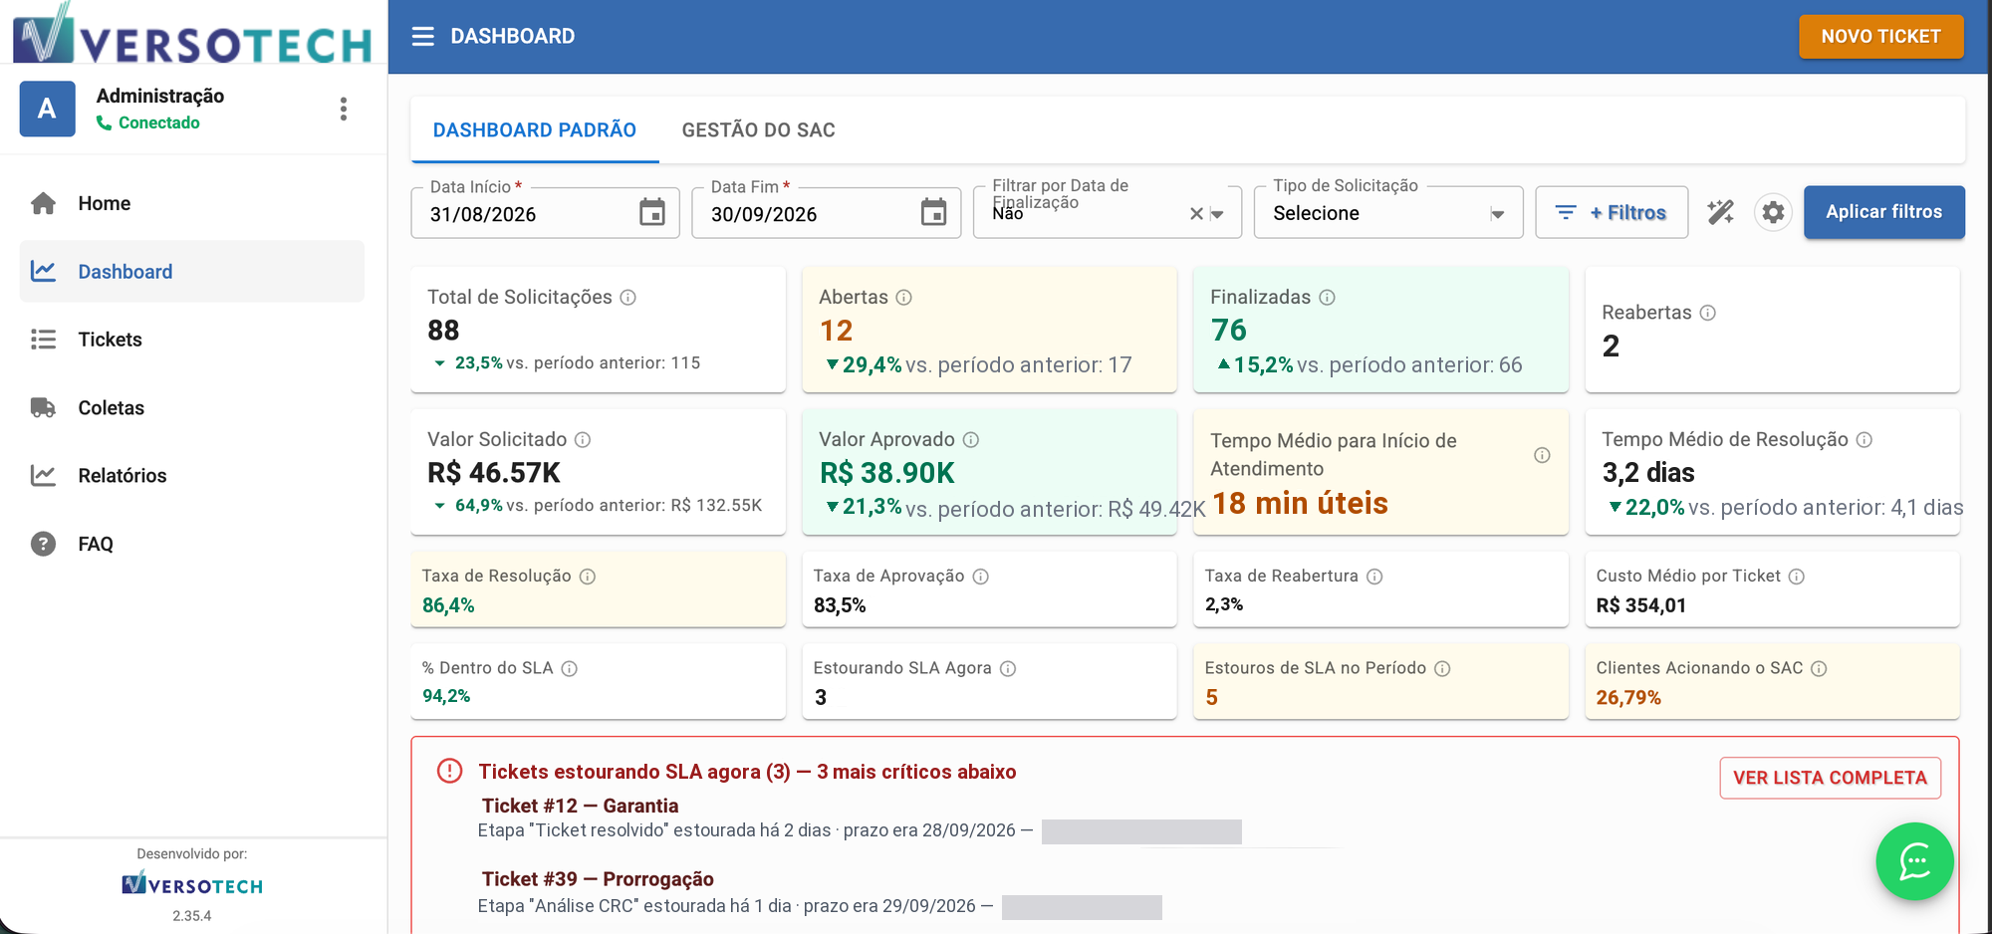
Task: Show info for Total de Solicitações
Action: click(x=628, y=298)
